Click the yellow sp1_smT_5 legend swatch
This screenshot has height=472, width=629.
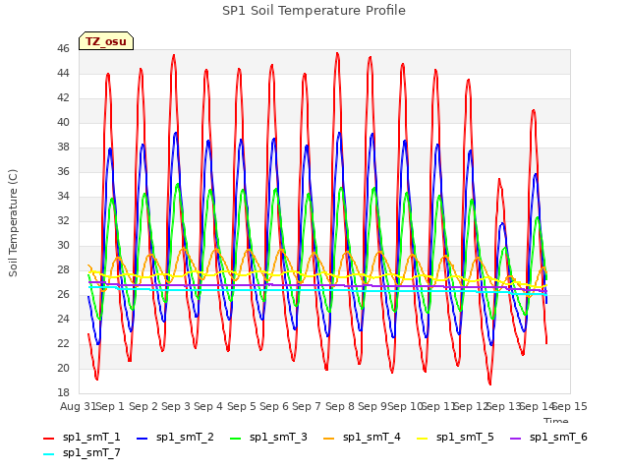pyautogui.click(x=423, y=439)
